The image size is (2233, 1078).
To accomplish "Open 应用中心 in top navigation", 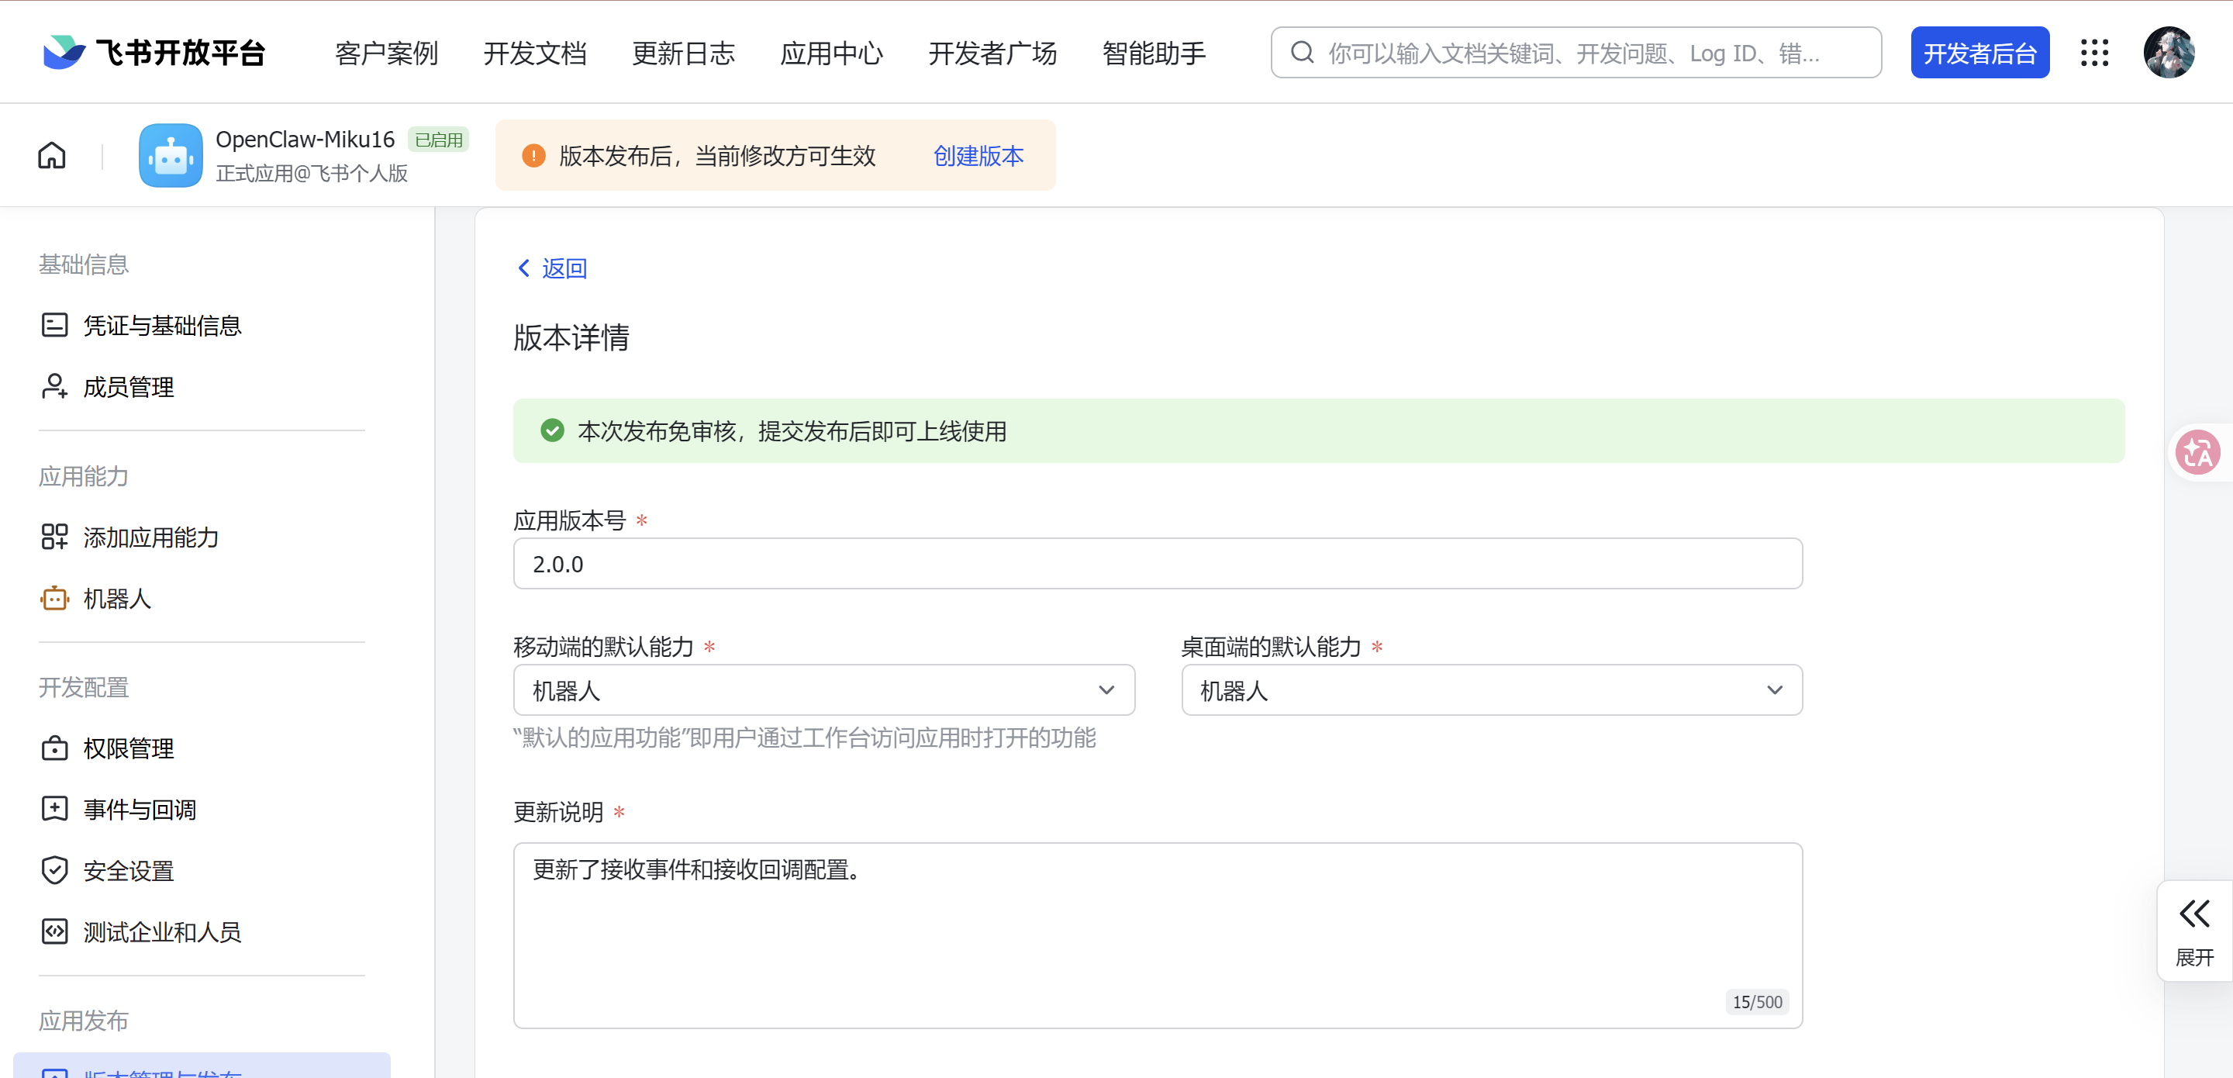I will 831,53.
